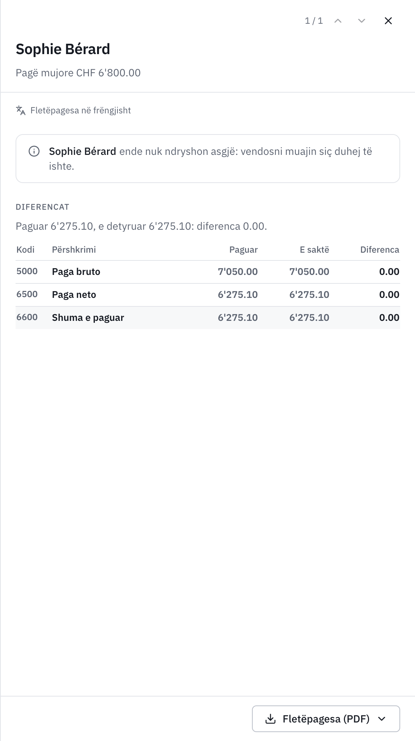Screen dimensions: 415x741
Task: Click the E saktë amount in Paga neto row
Action: [x=309, y=295]
